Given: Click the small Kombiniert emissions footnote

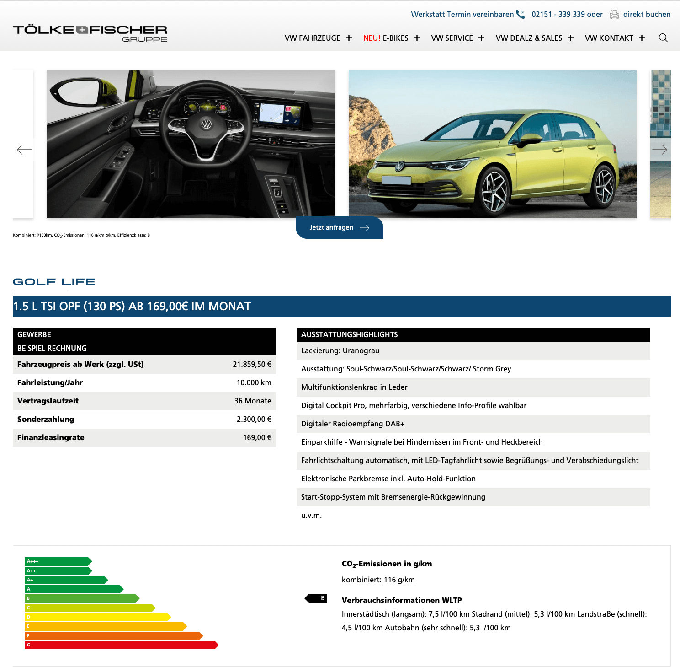Looking at the screenshot, I should click(81, 235).
